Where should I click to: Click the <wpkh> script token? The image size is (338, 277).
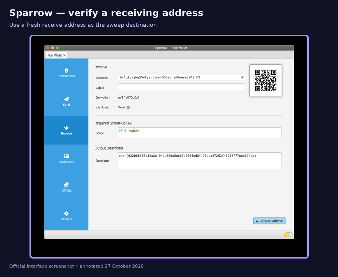pos(134,130)
